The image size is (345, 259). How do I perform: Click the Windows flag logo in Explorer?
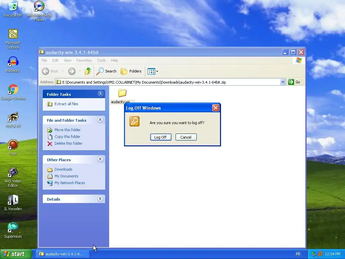[x=299, y=60]
